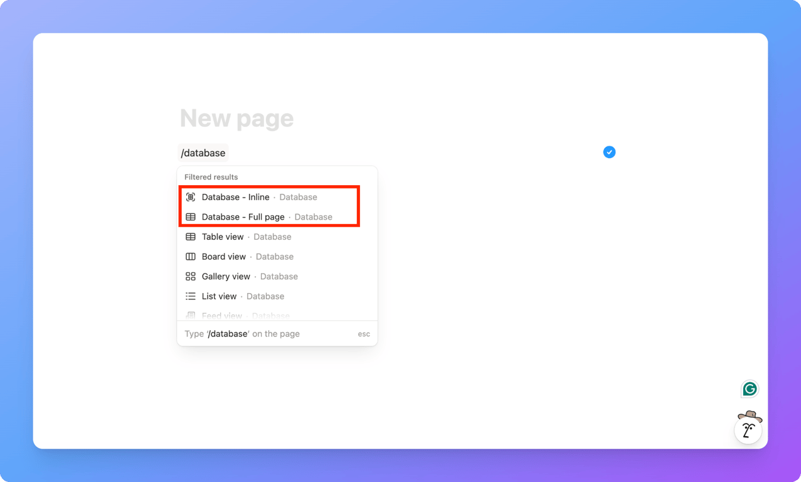Select the Gallery view squares icon

point(190,276)
